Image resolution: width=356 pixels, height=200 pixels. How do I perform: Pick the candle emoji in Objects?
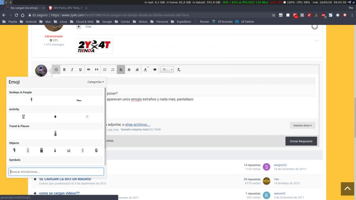55,150
